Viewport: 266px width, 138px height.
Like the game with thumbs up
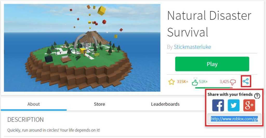195,82
